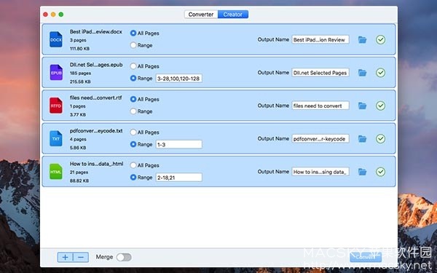Edit output name files need to convert
437x273 pixels.
320,106
